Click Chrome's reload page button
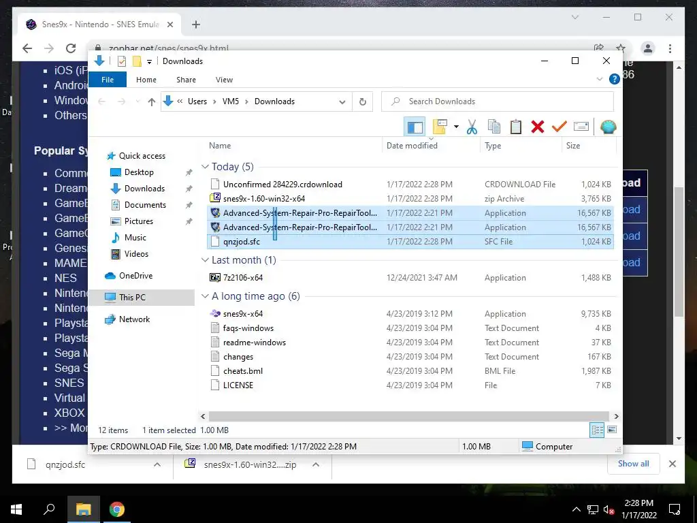The image size is (697, 523). click(71, 48)
